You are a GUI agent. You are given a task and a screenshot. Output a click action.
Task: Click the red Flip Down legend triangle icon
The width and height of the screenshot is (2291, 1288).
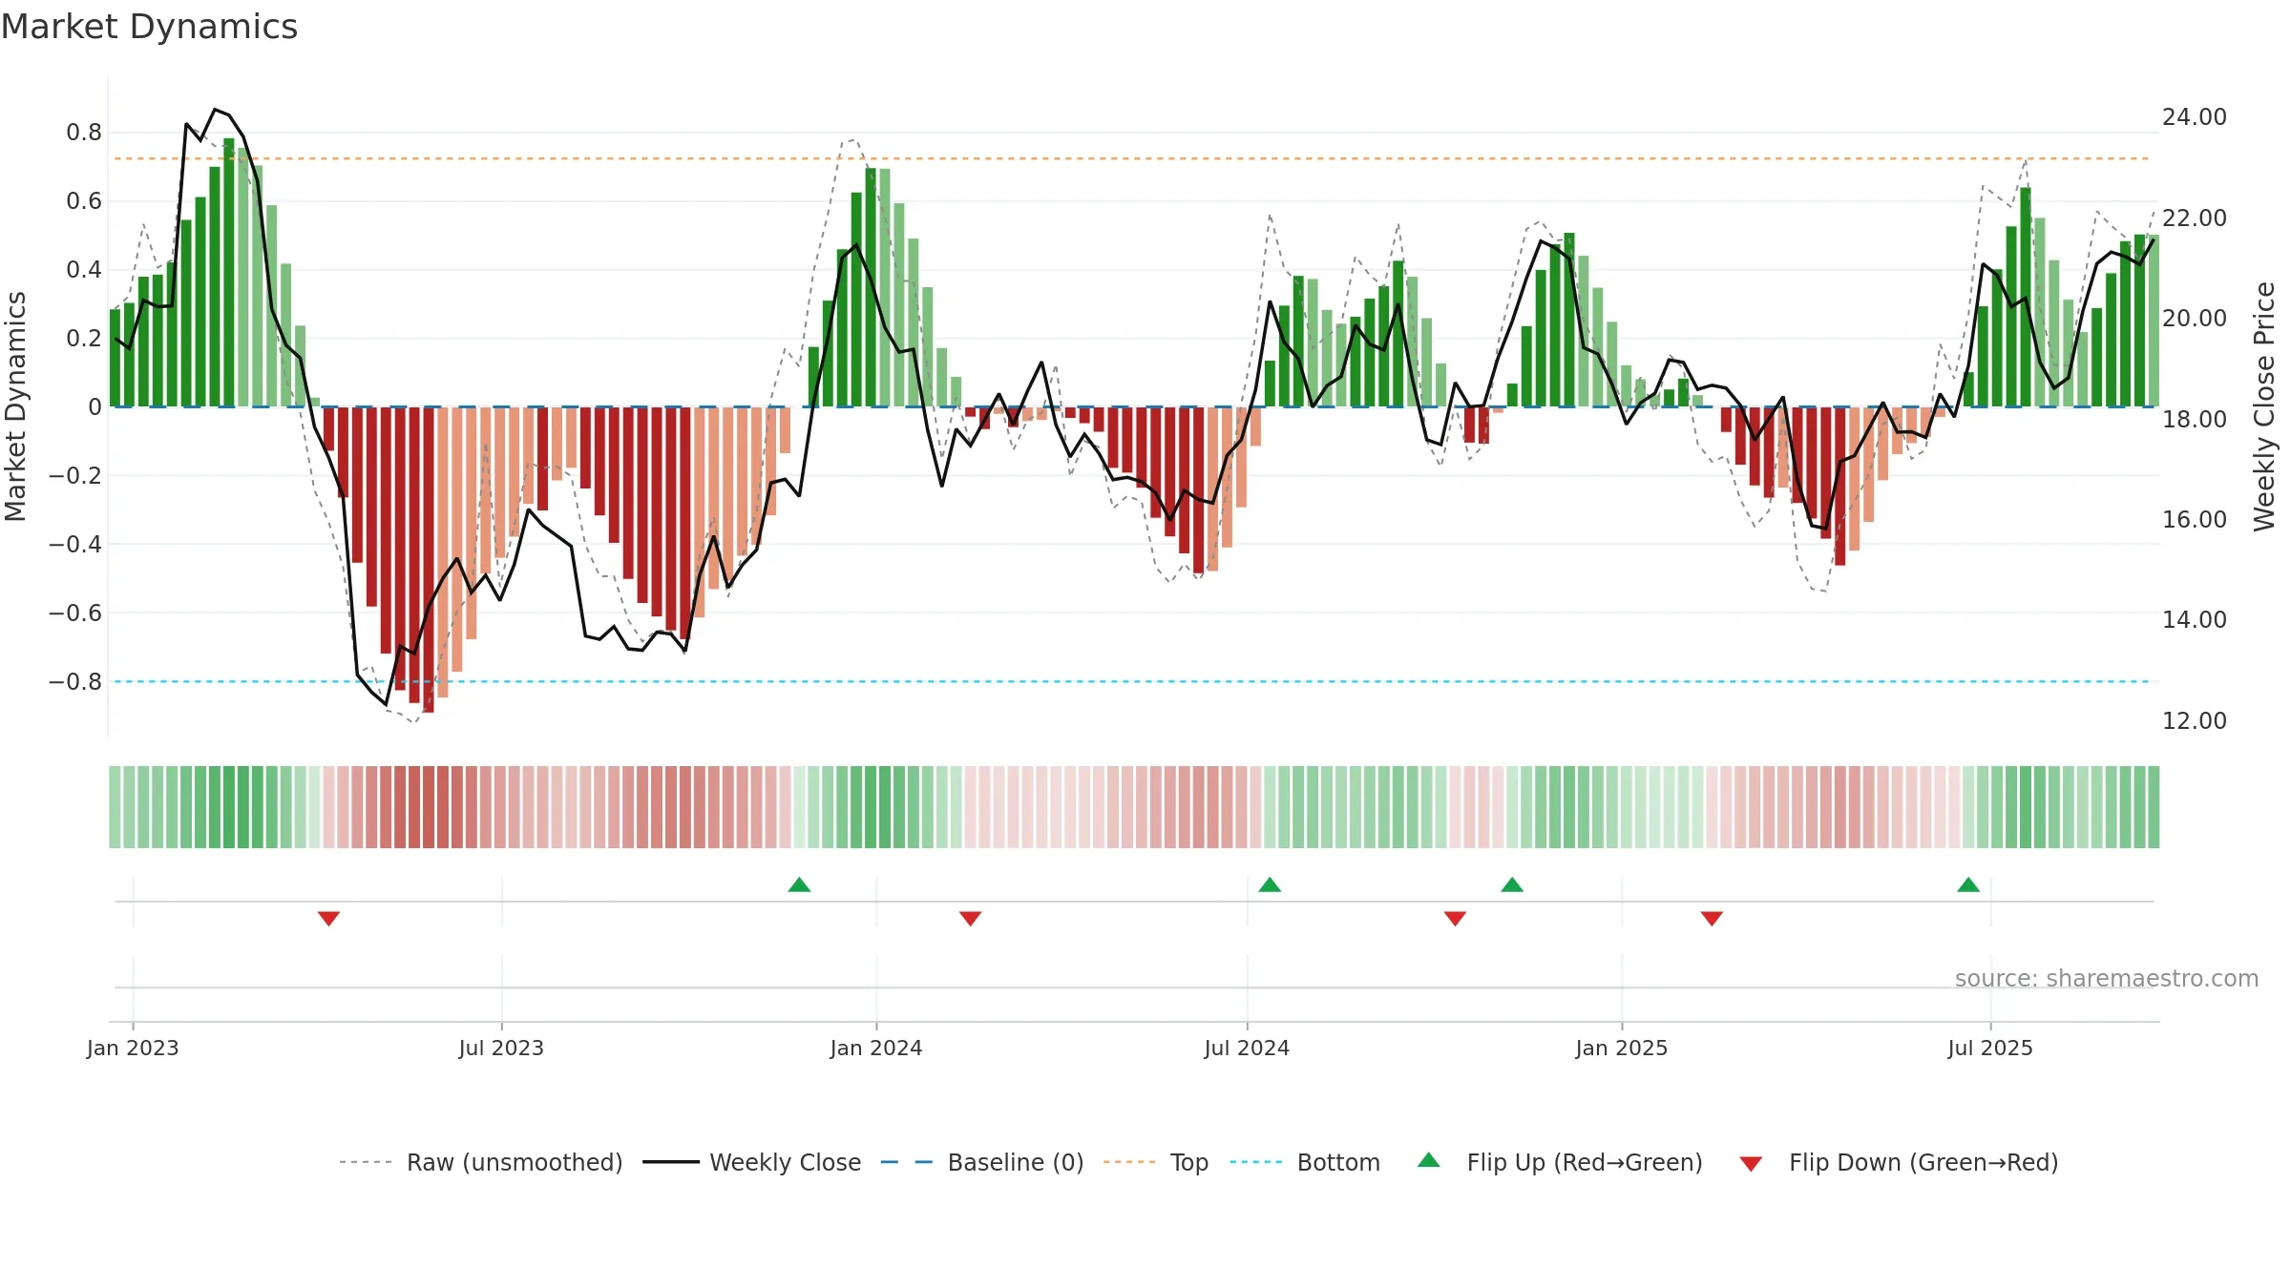point(1751,1164)
